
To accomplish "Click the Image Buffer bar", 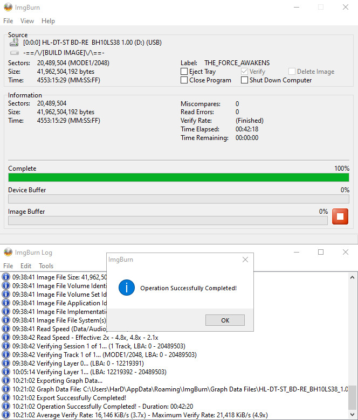I will click(168, 221).
